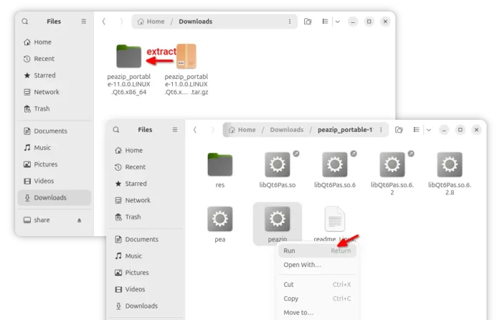Choose Open With… from context menu
502x320 pixels.
click(302, 265)
